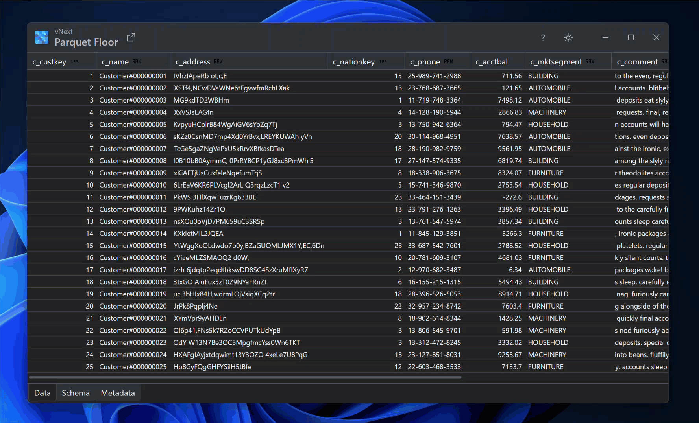Select the Data tab
The width and height of the screenshot is (699, 423).
tap(43, 393)
